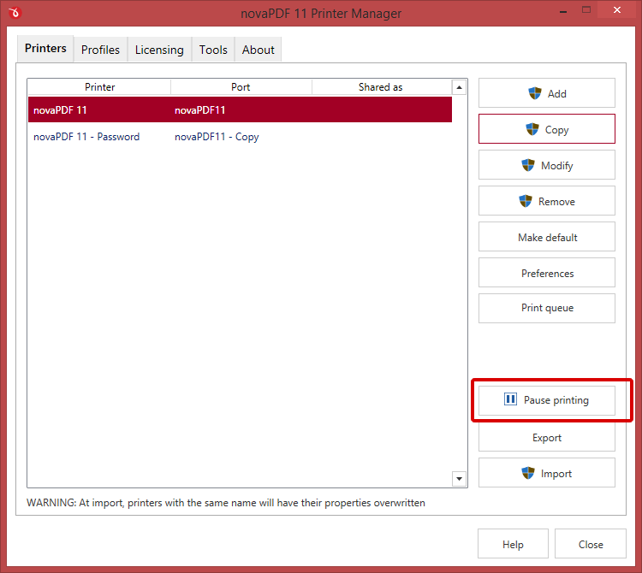The image size is (642, 573).
Task: Open the Print queue
Action: (547, 308)
